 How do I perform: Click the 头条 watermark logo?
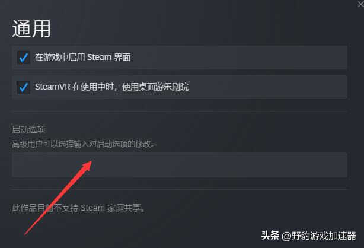(x=270, y=236)
